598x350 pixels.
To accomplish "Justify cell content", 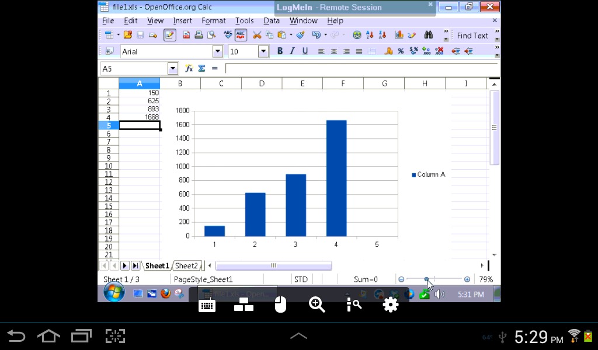I will pos(359,51).
